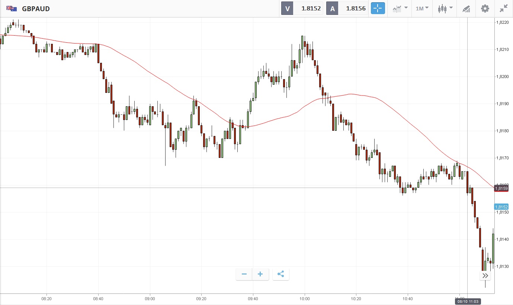513x305 pixels.
Task: Open the candlestick chart type dropdown
Action: point(445,8)
